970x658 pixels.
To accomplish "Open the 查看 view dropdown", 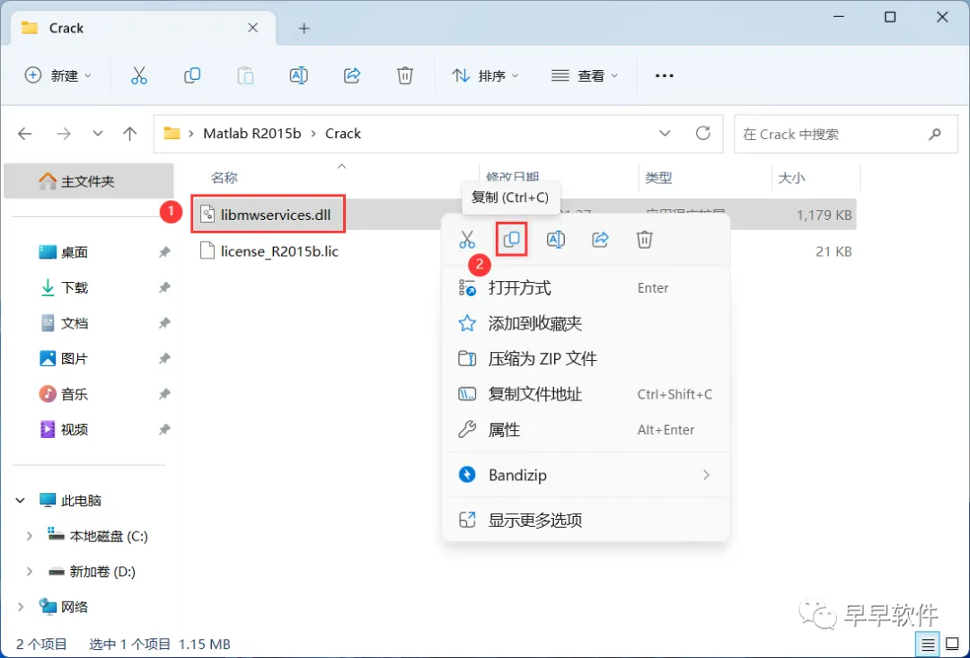I will tap(585, 75).
